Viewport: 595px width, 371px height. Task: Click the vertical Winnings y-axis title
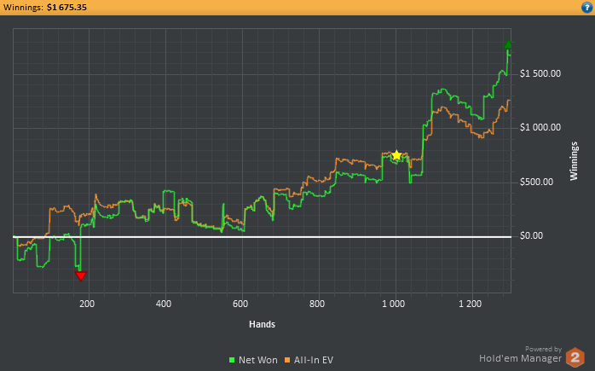tap(574, 161)
